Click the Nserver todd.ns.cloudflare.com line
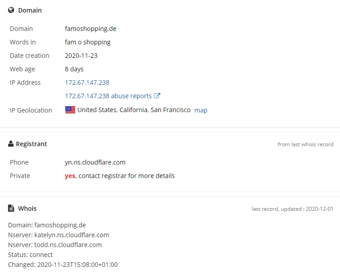340x274 pixels. pyautogui.click(x=55, y=245)
